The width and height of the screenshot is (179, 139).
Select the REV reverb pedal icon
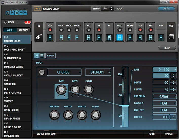pos(151,38)
